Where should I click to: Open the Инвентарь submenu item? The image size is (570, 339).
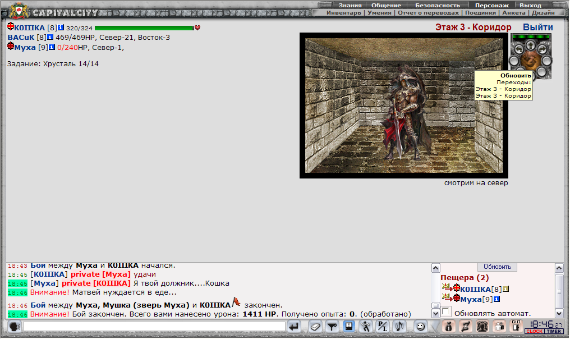coord(344,12)
